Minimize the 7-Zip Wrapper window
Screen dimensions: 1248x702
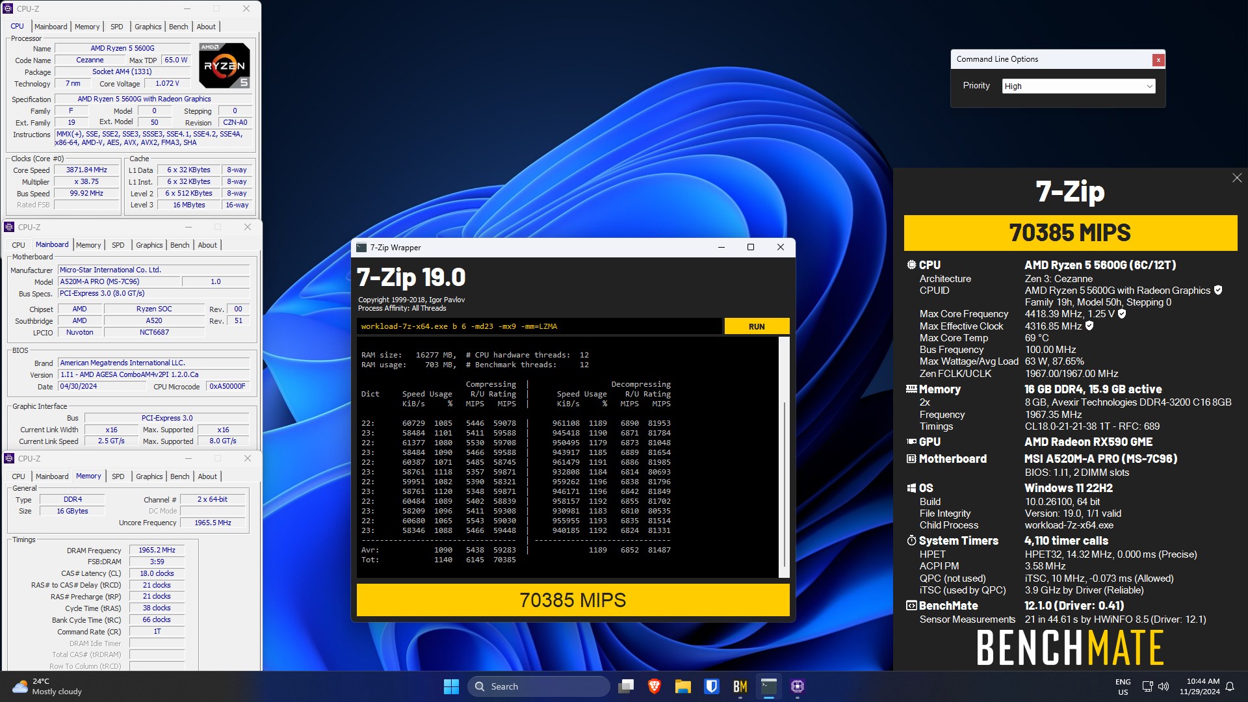click(x=721, y=247)
